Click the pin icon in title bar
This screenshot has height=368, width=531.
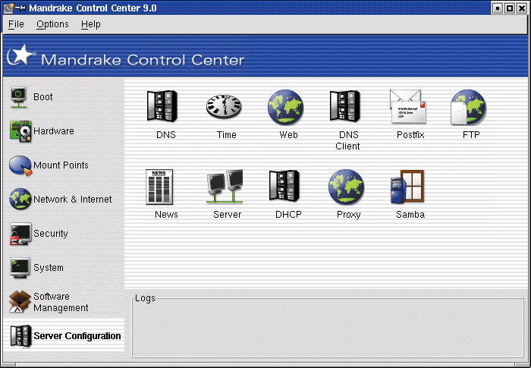pos(20,8)
